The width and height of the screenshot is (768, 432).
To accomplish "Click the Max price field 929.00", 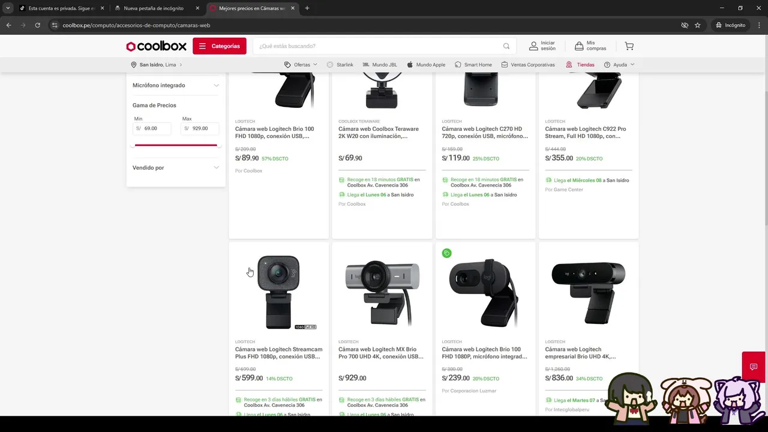I will click(200, 128).
